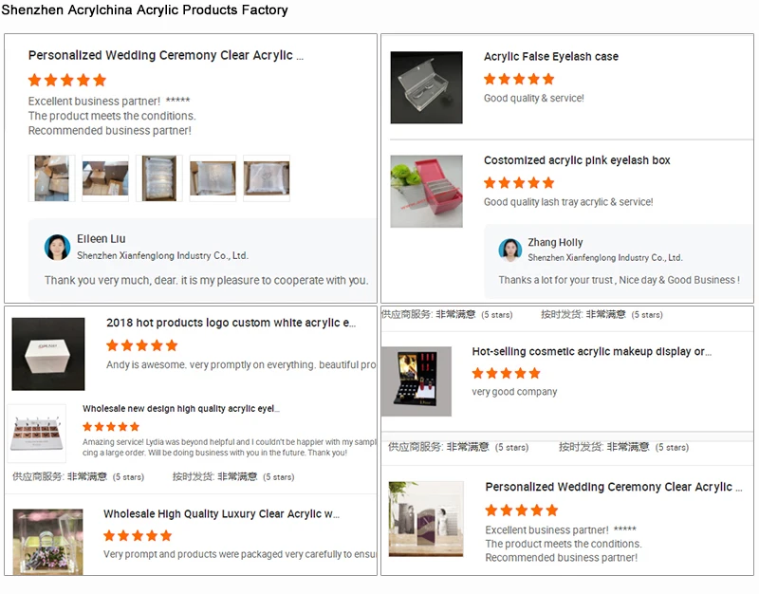Screen dimensions: 759x594
Task: Click Eileen Liu's profile avatar
Action: click(57, 248)
